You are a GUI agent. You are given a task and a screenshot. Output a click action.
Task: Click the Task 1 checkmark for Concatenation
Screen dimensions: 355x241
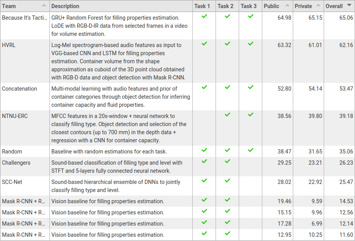[x=204, y=87]
